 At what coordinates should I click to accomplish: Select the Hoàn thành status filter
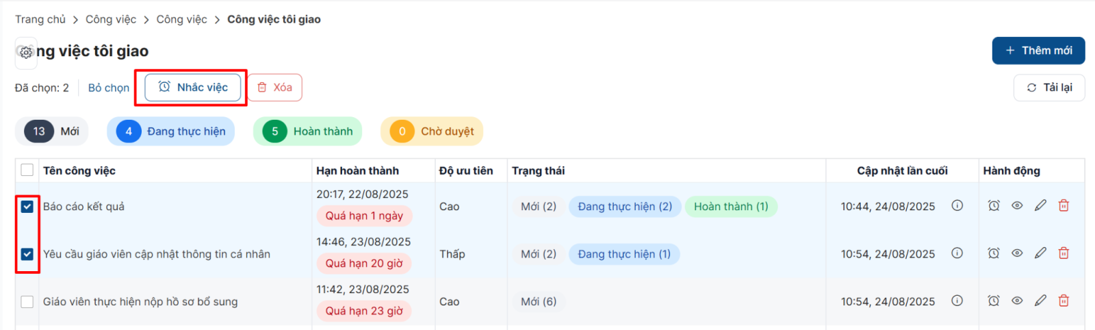(307, 131)
